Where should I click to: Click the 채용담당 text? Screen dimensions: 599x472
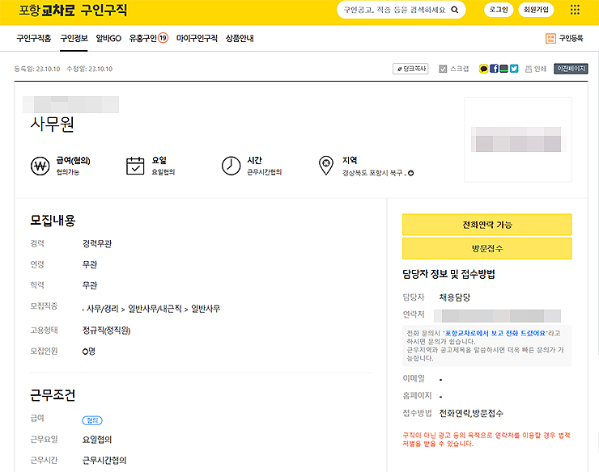pyautogui.click(x=455, y=297)
